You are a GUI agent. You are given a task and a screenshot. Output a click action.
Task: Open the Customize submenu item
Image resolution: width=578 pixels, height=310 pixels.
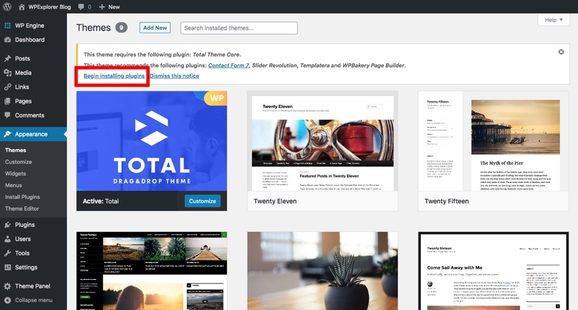point(18,162)
